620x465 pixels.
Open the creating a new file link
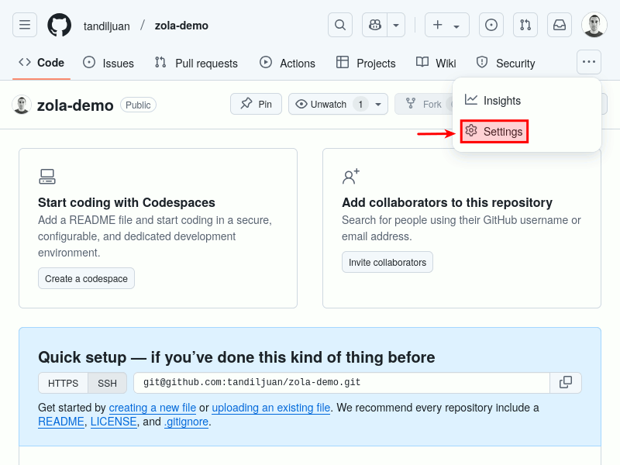[152, 408]
